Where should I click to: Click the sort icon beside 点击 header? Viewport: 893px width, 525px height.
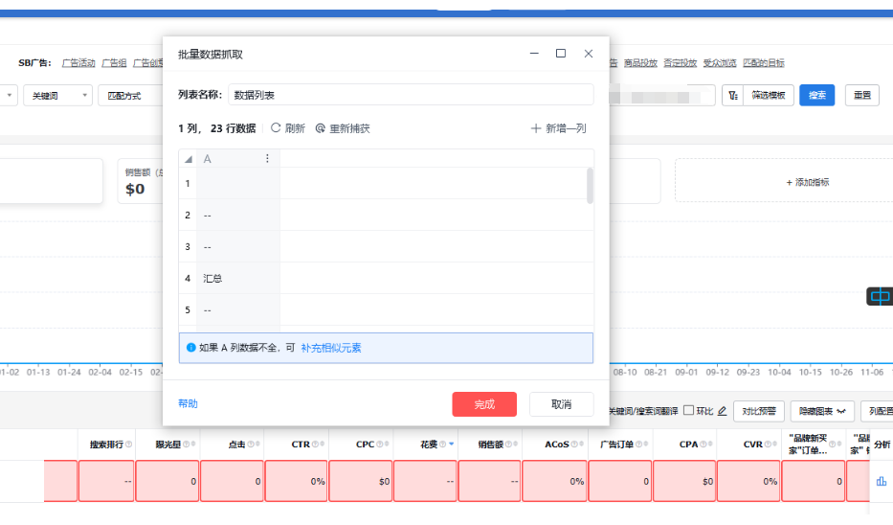pos(258,445)
